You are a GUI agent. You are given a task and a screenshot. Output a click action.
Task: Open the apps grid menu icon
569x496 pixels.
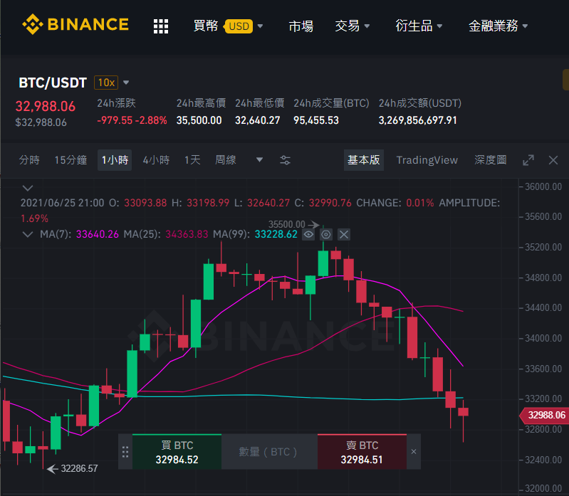point(161,26)
